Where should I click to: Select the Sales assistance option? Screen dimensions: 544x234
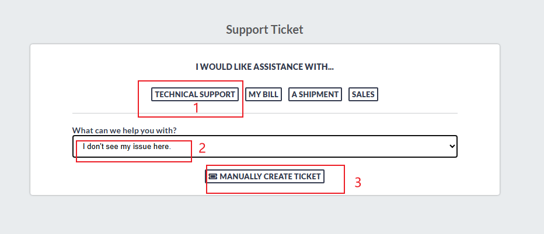(x=363, y=94)
